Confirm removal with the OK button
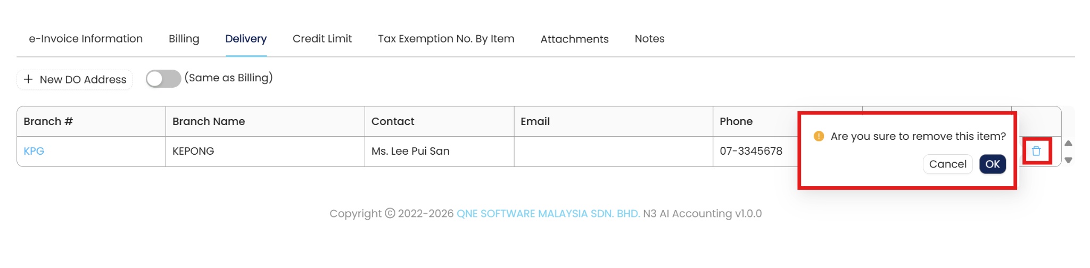Image resolution: width=1090 pixels, height=268 pixels. [x=992, y=164]
